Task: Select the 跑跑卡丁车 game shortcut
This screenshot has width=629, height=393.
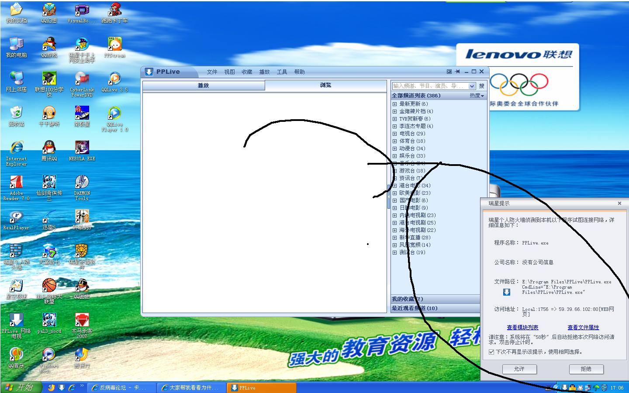Action: coord(114,13)
